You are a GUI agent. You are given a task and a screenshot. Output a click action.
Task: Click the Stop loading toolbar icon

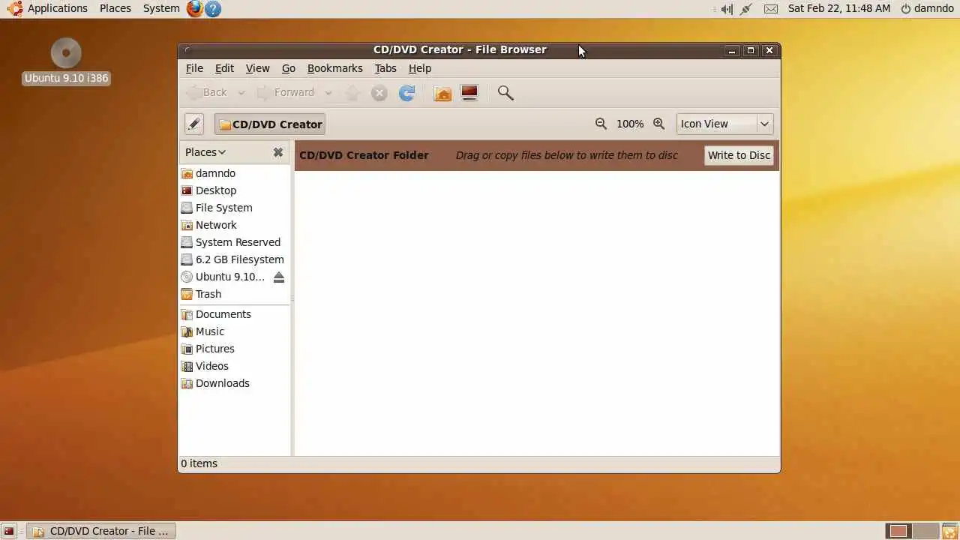379,93
